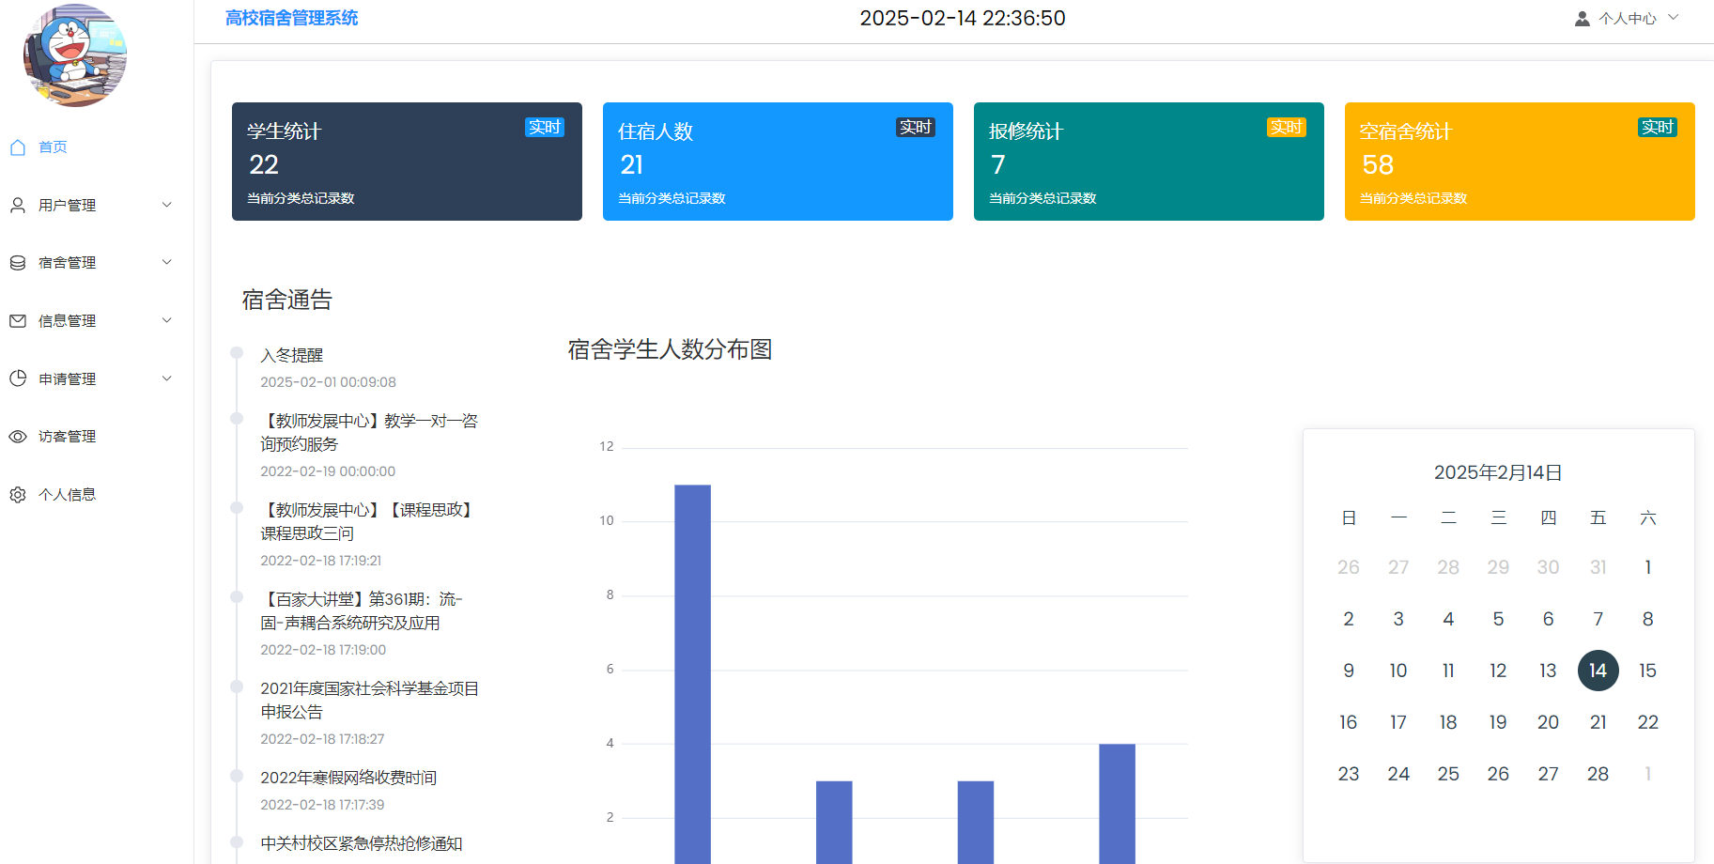The width and height of the screenshot is (1714, 864).
Task: Expand the 申请管理 menu chevron
Action: [x=167, y=378]
